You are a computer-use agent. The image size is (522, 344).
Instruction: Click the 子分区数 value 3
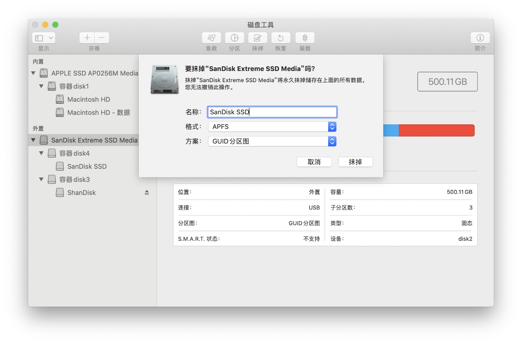(x=471, y=208)
